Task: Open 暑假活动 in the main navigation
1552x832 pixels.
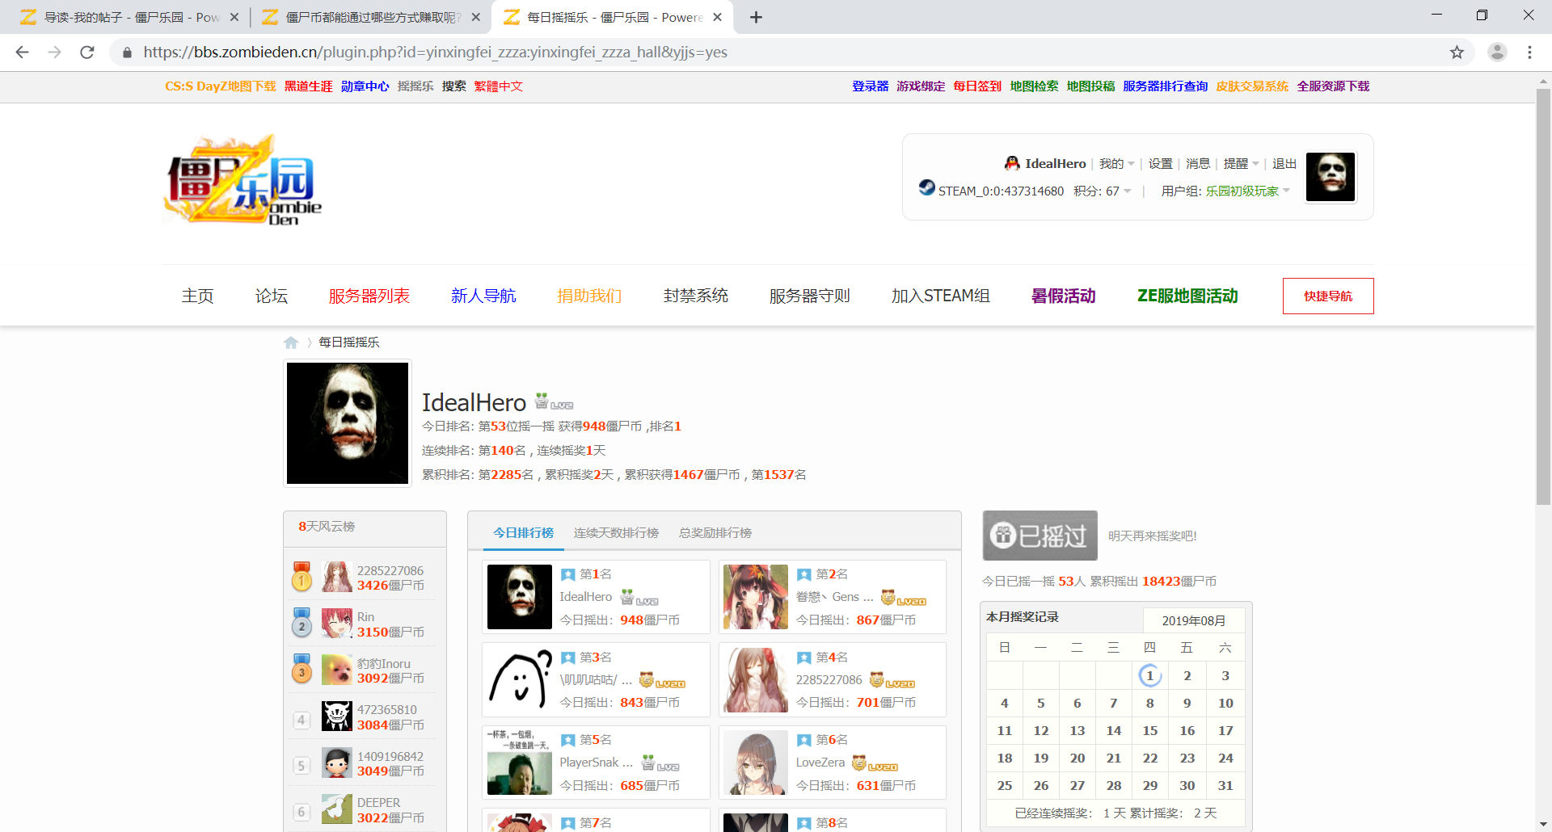Action: 1063,296
